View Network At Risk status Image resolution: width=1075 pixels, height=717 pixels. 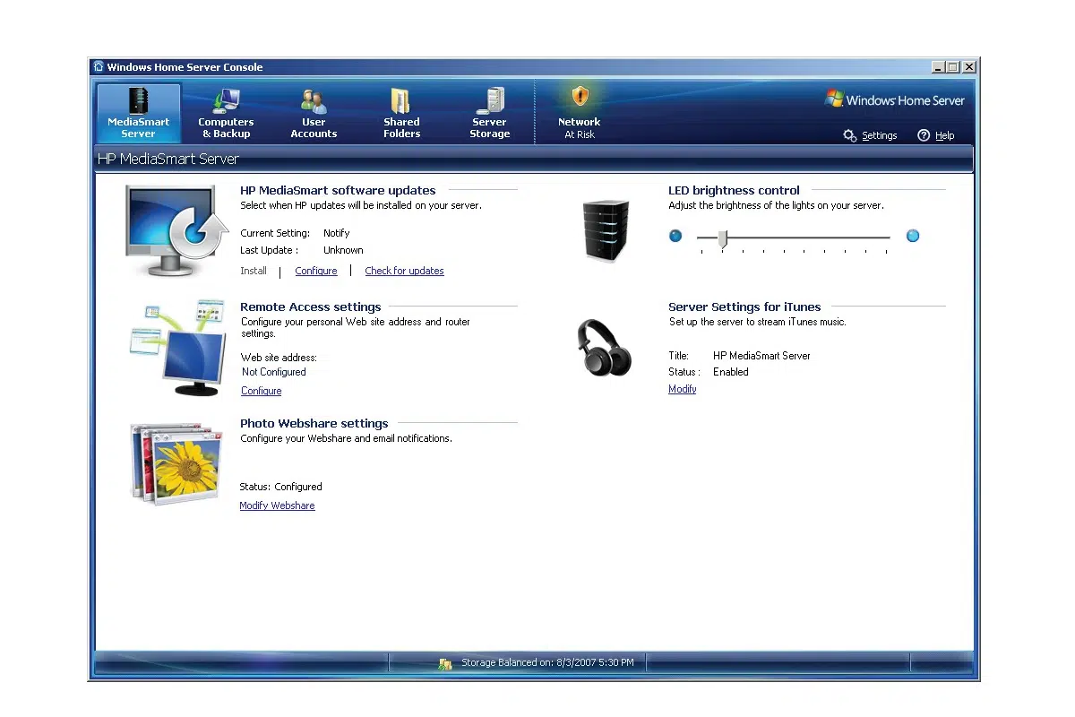tap(580, 113)
